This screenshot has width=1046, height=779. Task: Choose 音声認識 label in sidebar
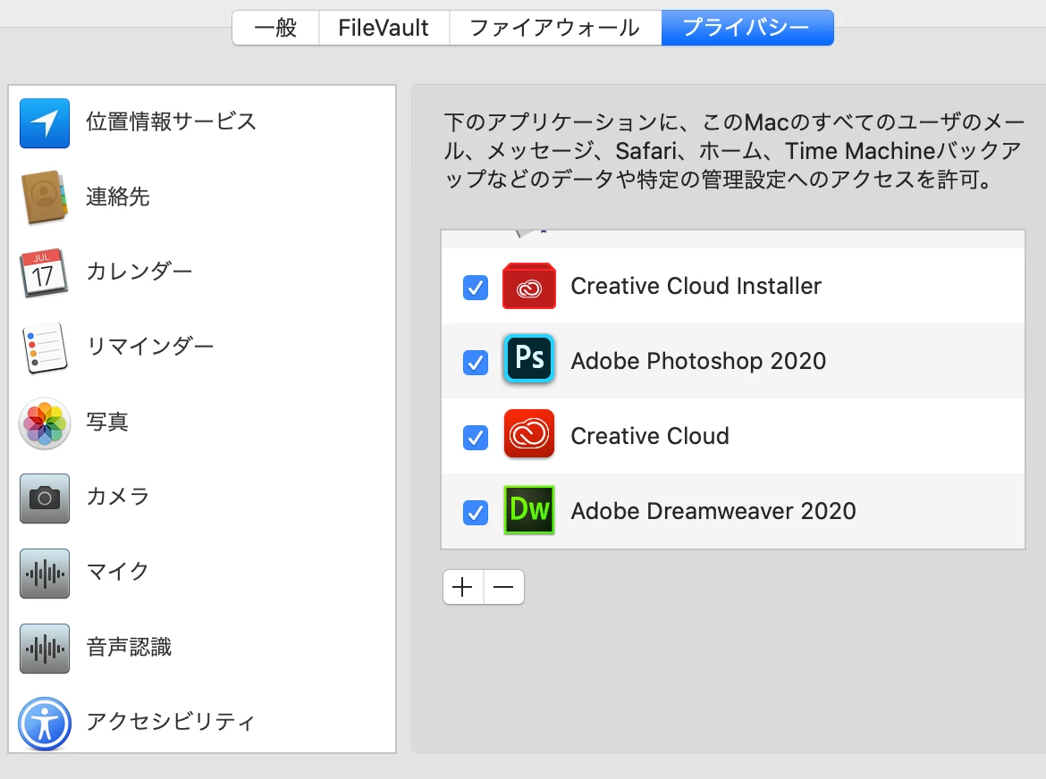click(129, 647)
